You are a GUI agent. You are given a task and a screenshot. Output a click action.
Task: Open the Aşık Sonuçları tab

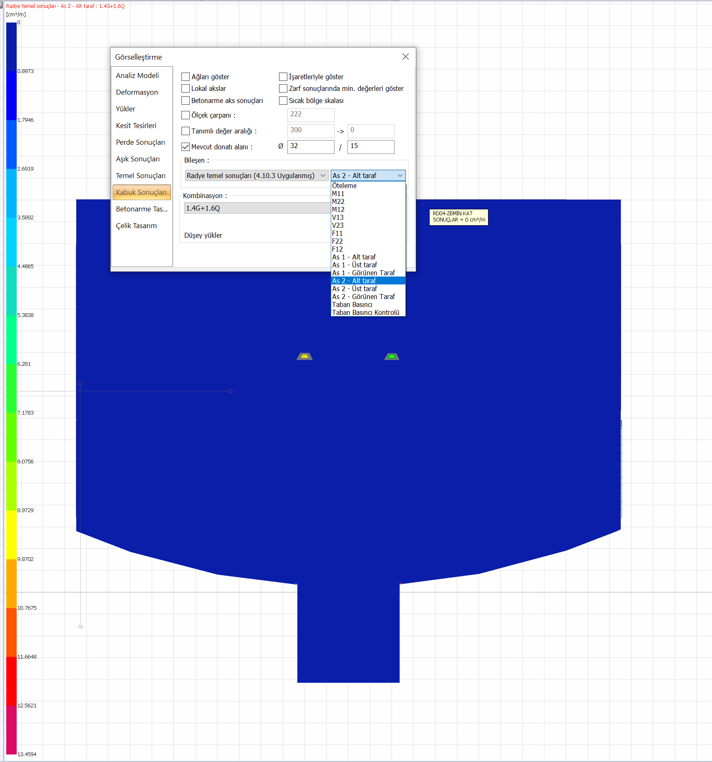[141, 159]
